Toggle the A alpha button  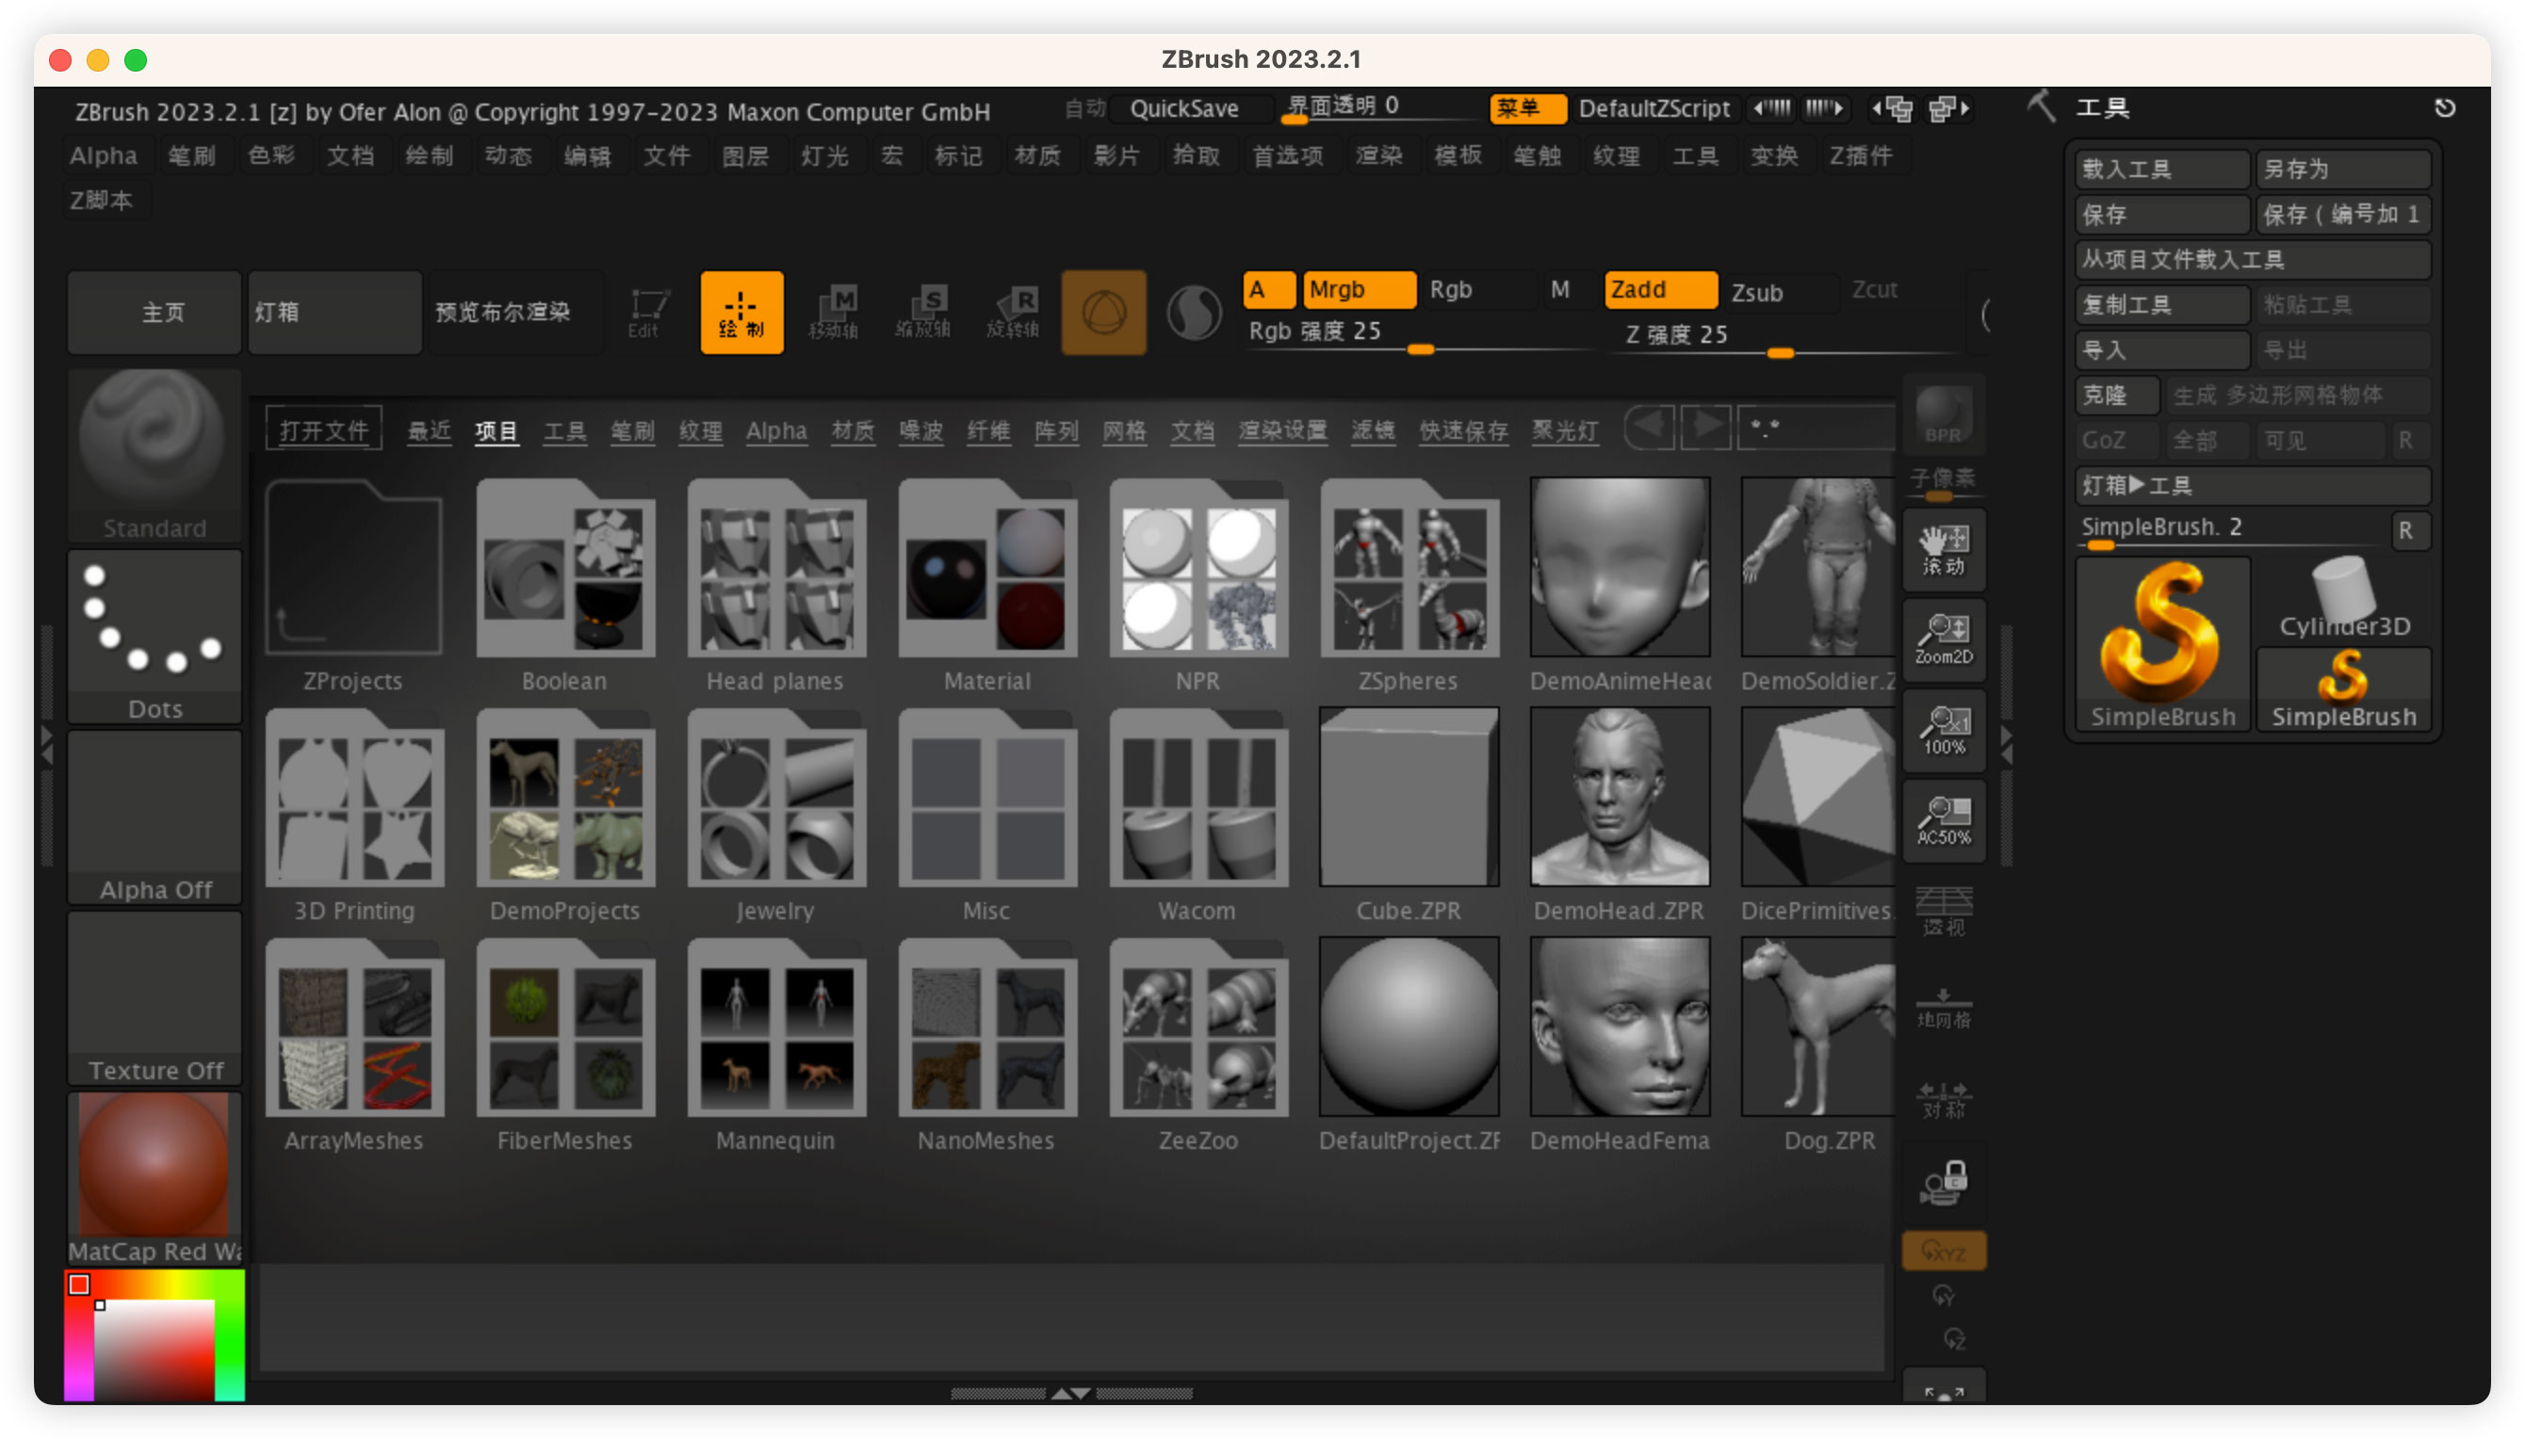[1267, 289]
